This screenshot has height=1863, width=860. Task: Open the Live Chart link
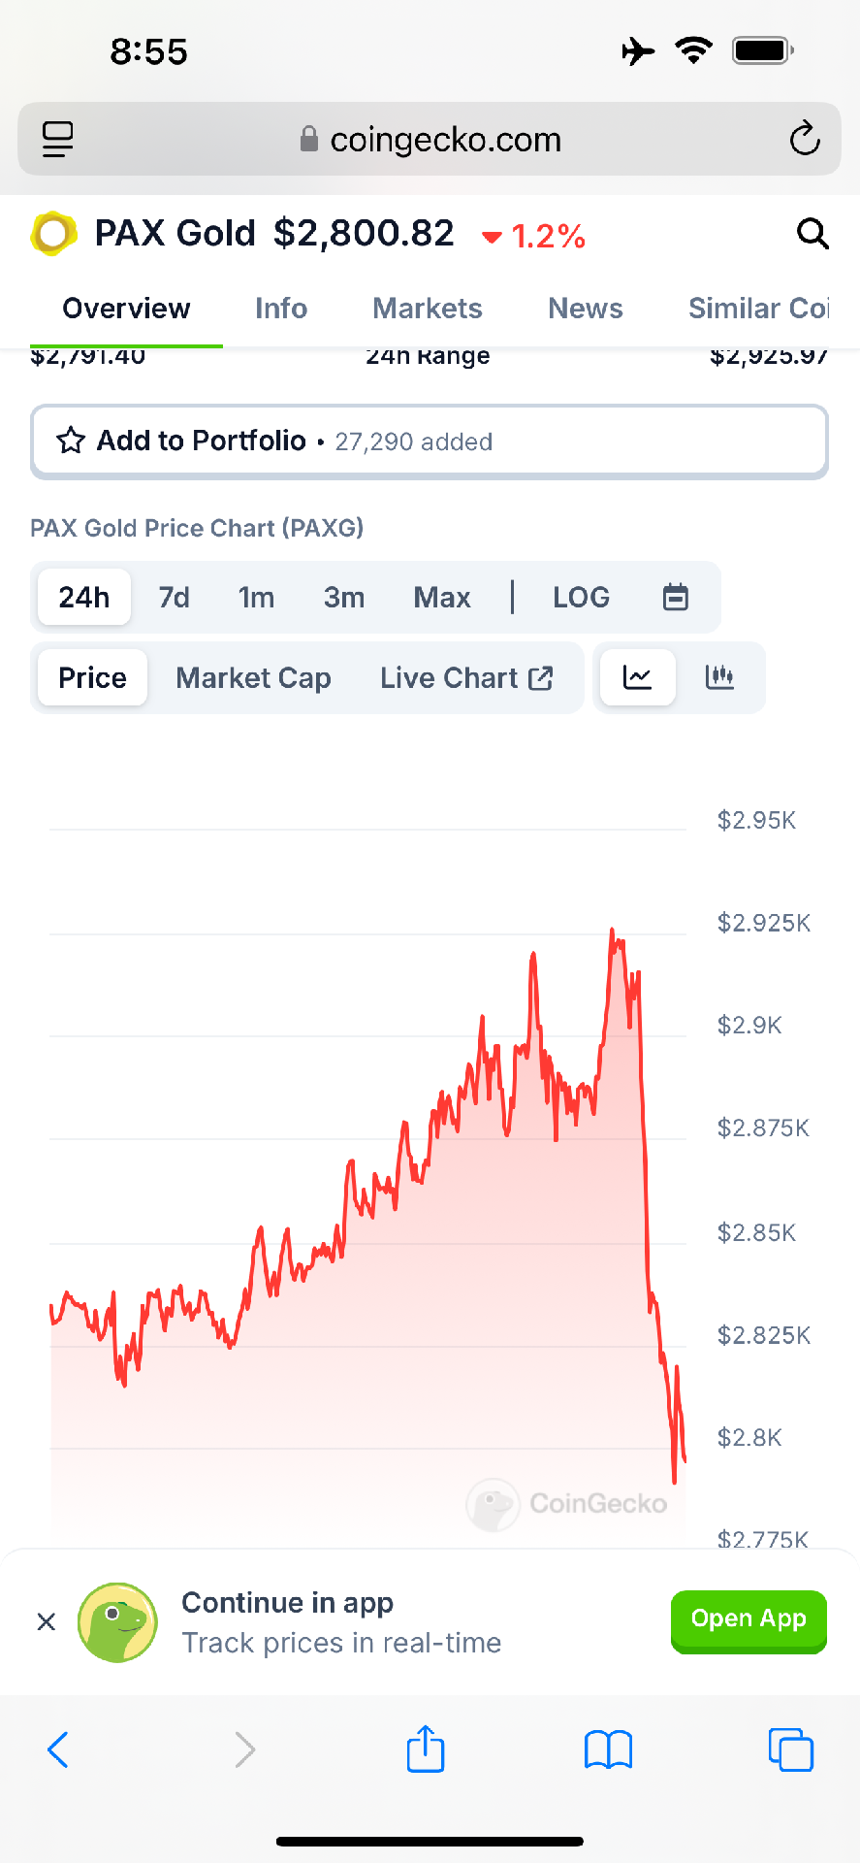coord(465,677)
